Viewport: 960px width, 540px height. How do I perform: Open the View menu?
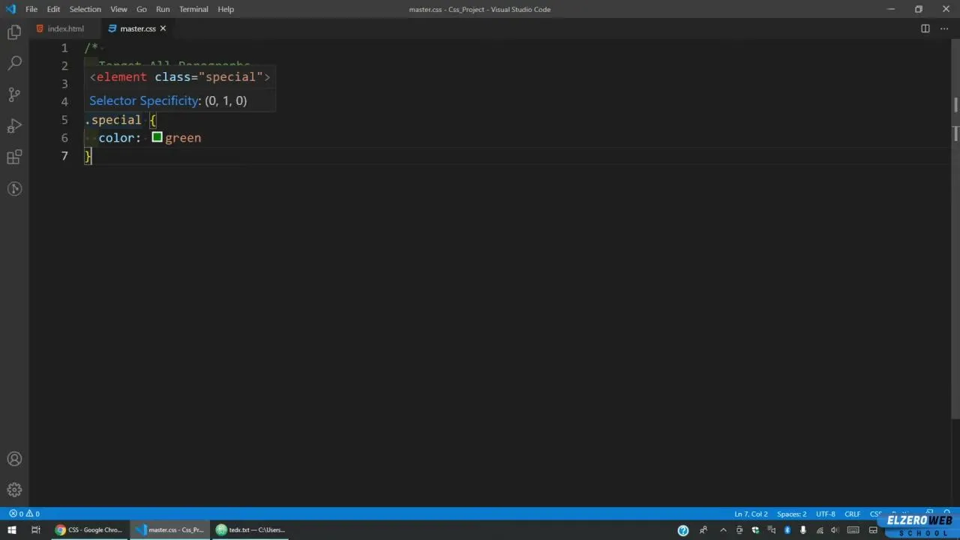tap(118, 9)
